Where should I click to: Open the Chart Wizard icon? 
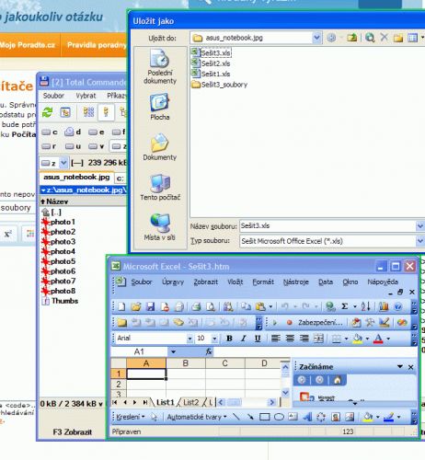pos(384,306)
